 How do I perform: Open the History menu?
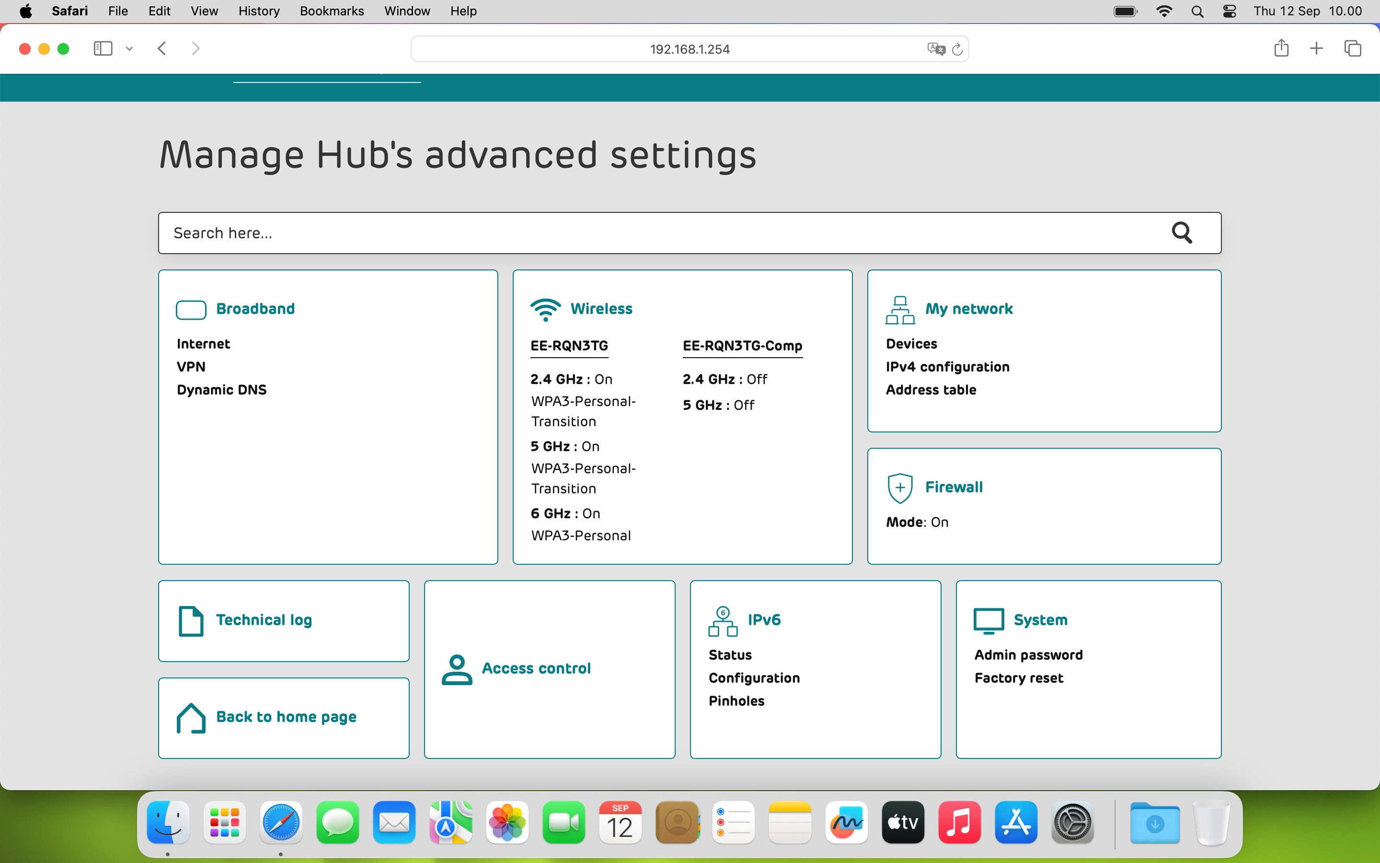click(258, 11)
